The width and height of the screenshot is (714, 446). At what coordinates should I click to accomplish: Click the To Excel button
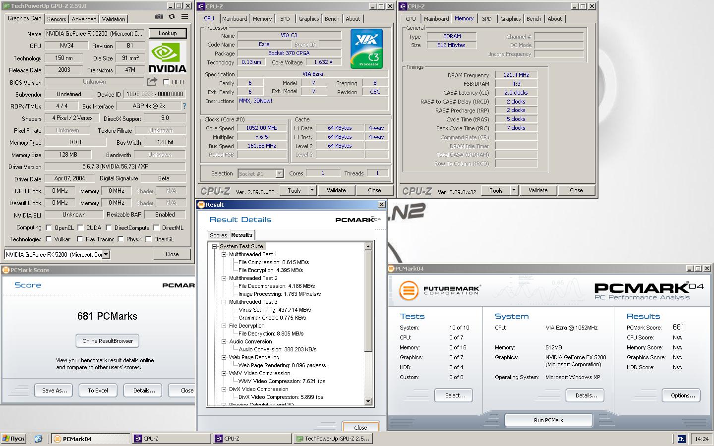pos(98,390)
